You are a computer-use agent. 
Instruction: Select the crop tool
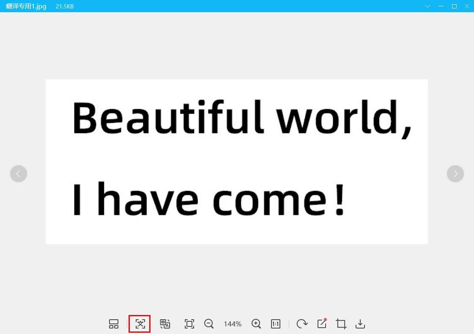click(341, 324)
